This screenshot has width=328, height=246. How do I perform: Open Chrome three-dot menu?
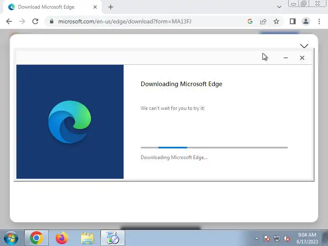[x=319, y=21]
